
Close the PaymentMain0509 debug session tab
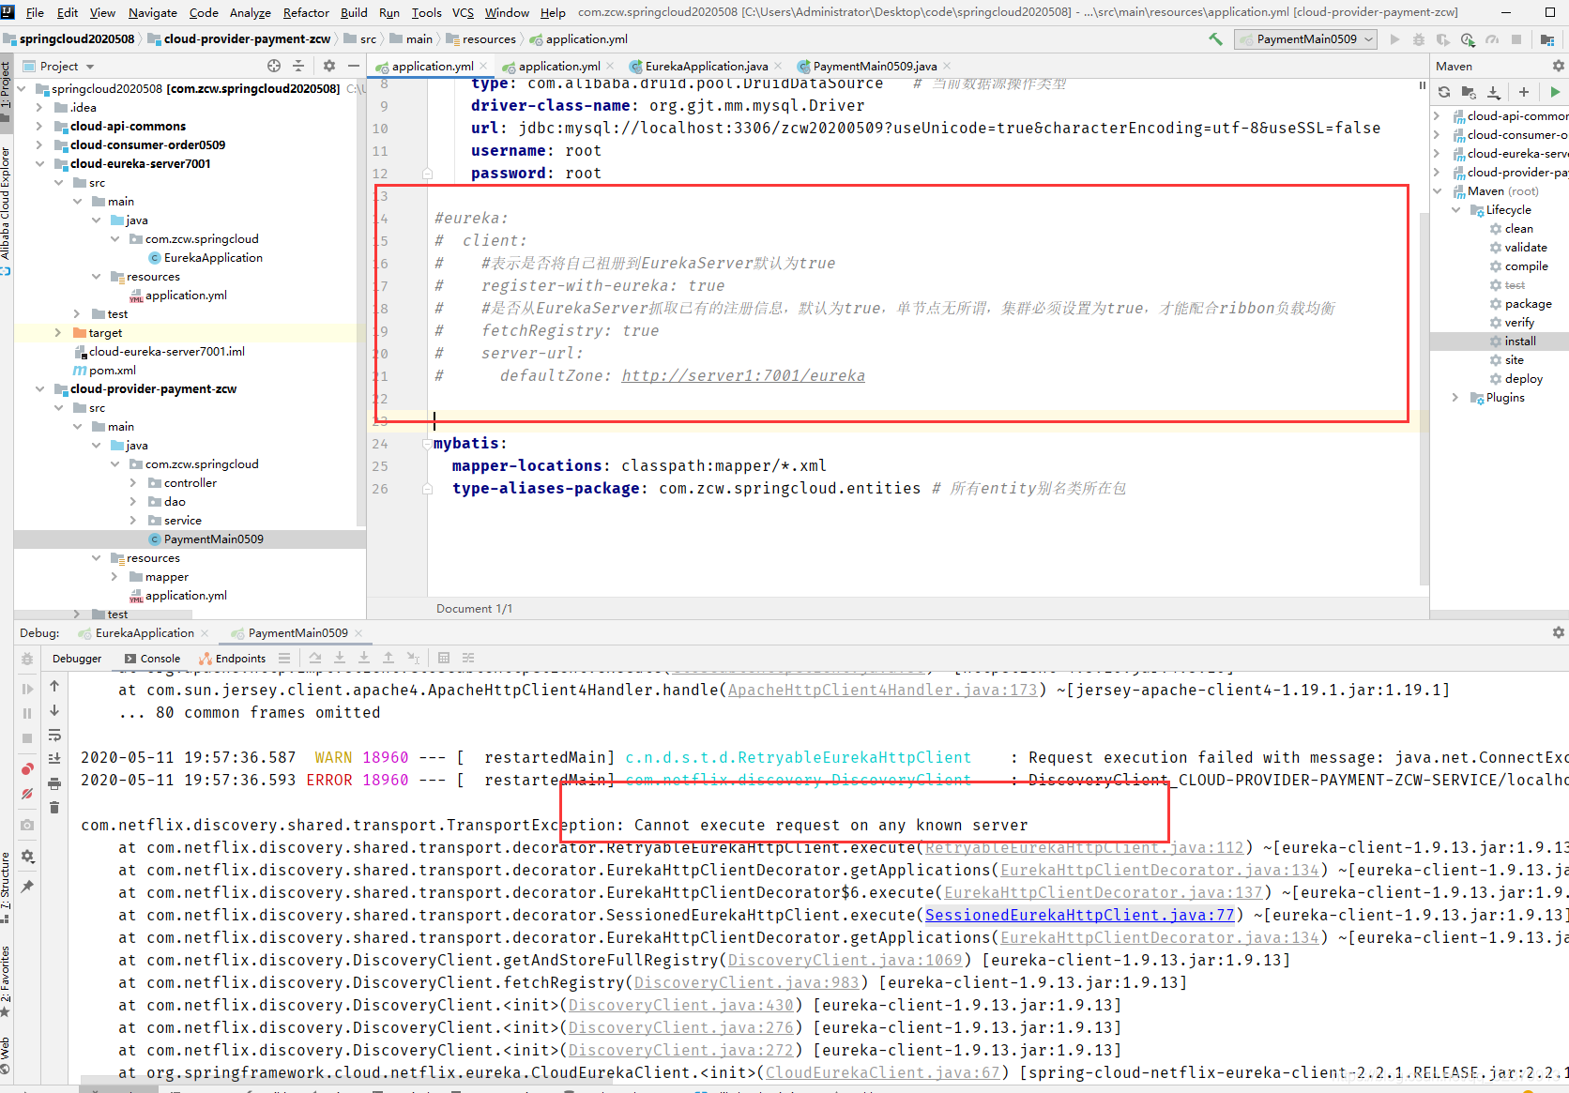[x=358, y=633]
